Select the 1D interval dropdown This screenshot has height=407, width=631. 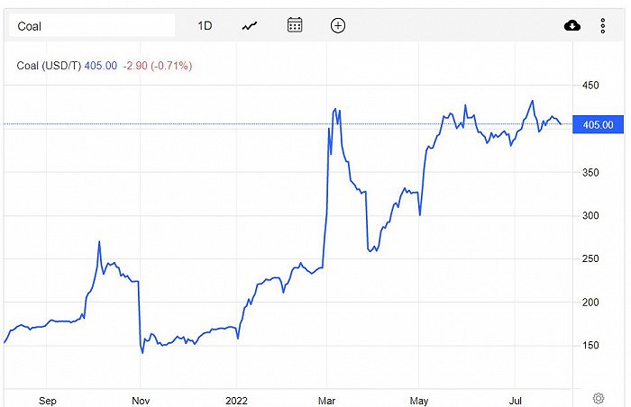point(205,25)
